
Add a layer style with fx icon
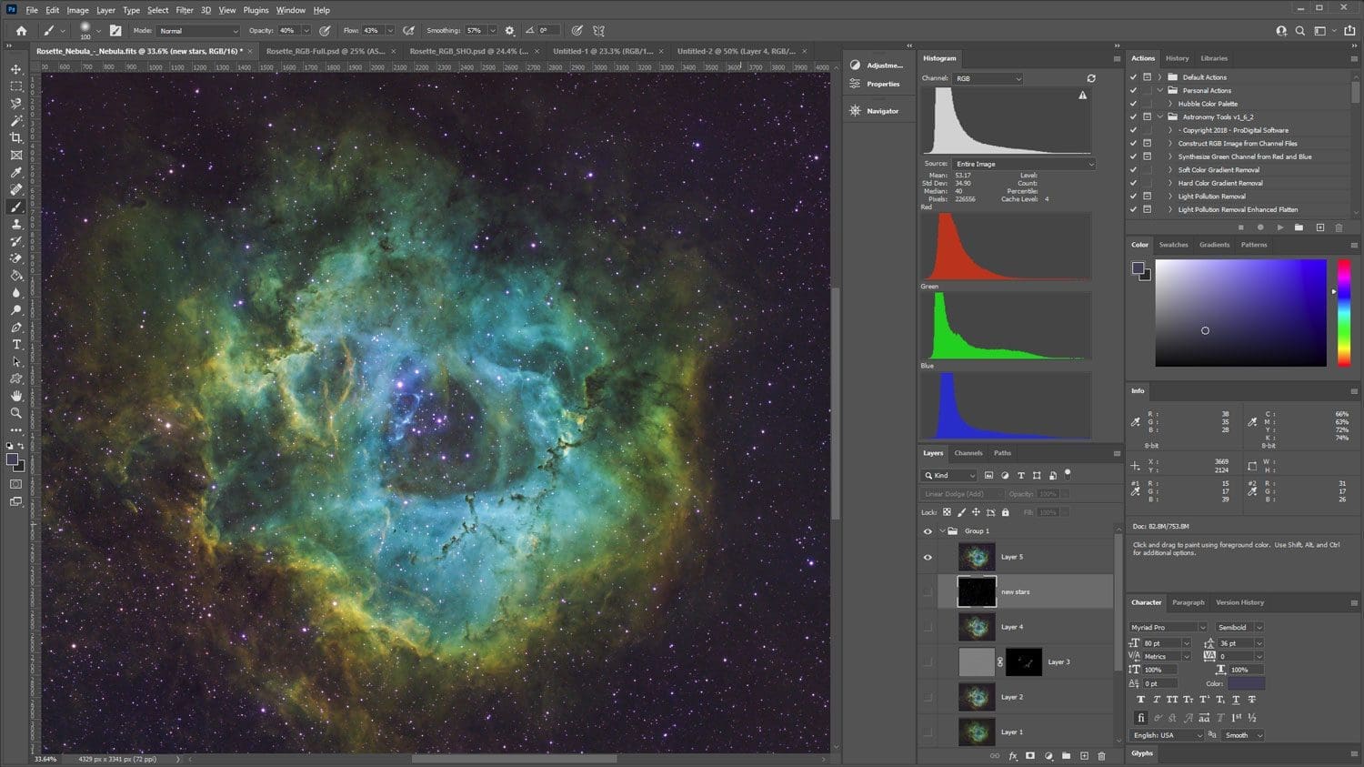tap(1013, 756)
